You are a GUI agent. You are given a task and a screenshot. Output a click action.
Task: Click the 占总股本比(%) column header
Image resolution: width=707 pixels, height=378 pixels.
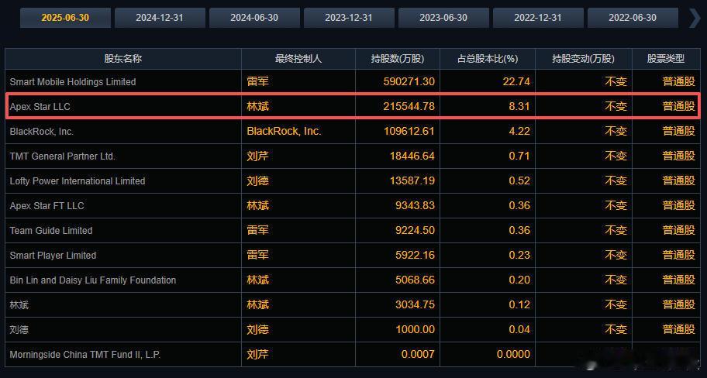488,59
